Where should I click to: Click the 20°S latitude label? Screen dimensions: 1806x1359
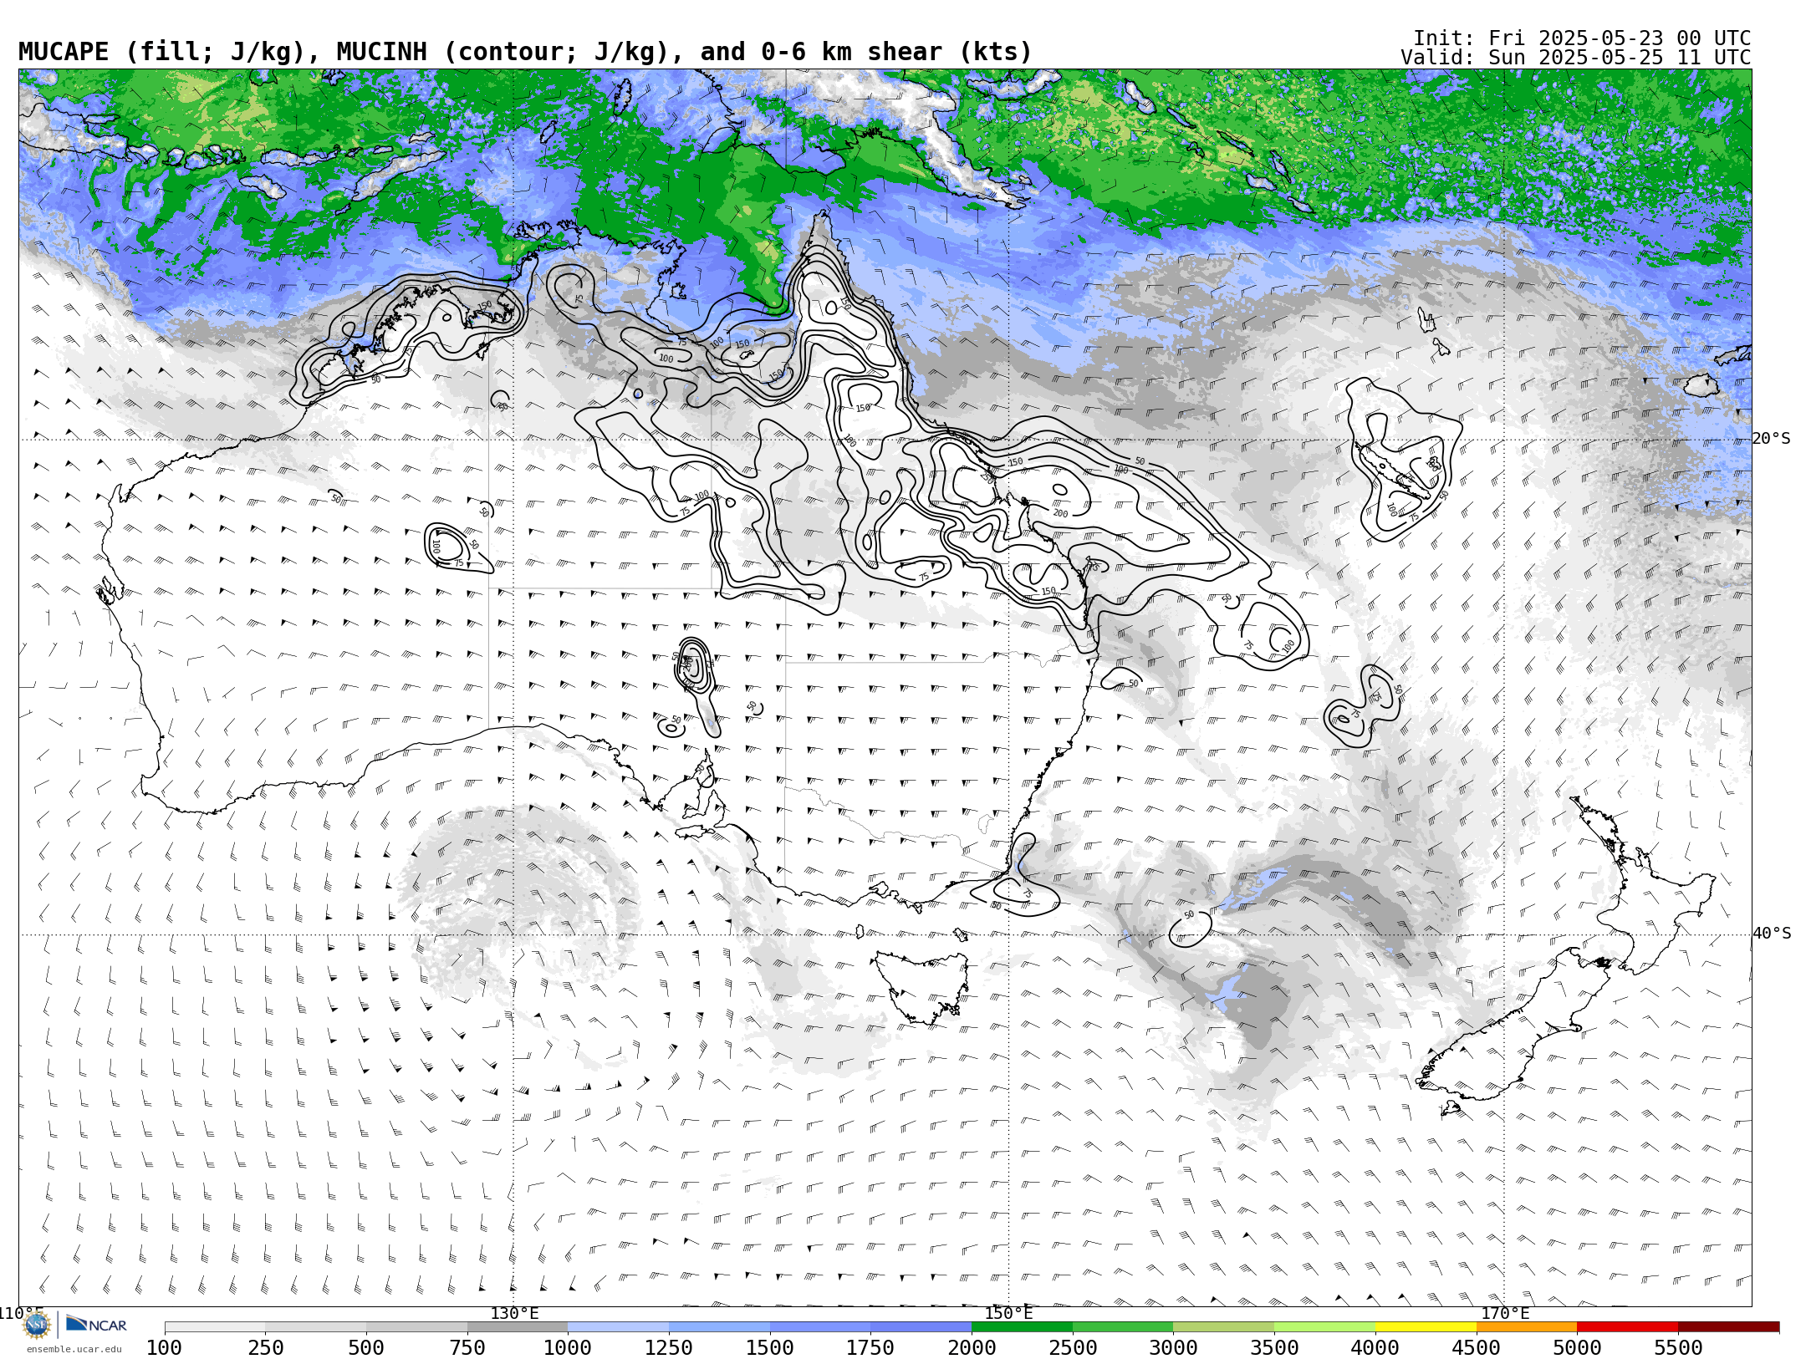(x=1772, y=439)
